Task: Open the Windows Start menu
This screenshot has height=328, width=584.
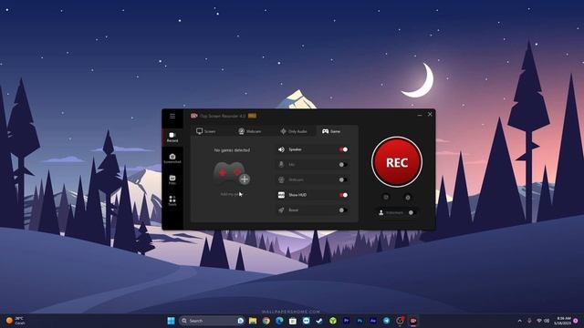Action: pyautogui.click(x=171, y=321)
